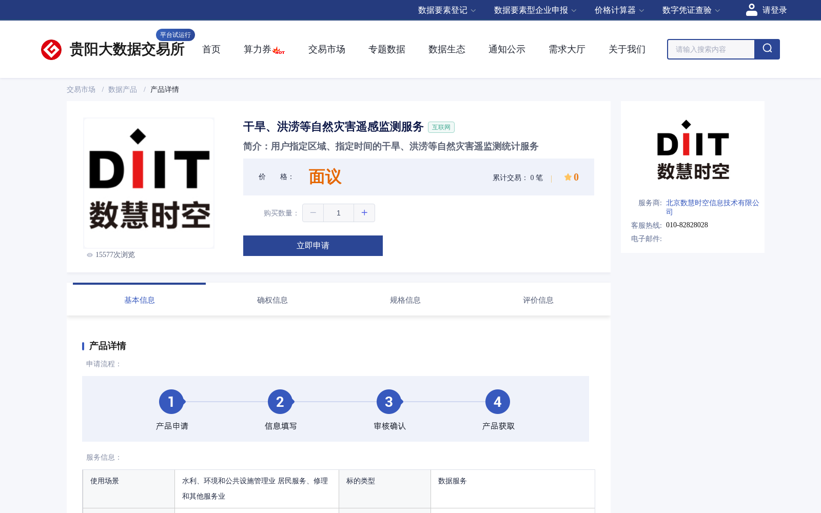Click the product title 干旱、洪涝等自然灾害遥感监测服务
The image size is (821, 513).
334,127
